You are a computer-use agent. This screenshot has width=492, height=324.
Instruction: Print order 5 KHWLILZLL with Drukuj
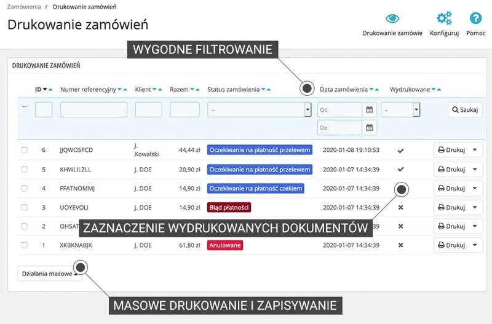click(451, 169)
